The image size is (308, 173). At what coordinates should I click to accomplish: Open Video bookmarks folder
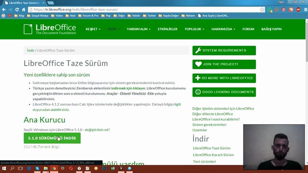[57, 16]
